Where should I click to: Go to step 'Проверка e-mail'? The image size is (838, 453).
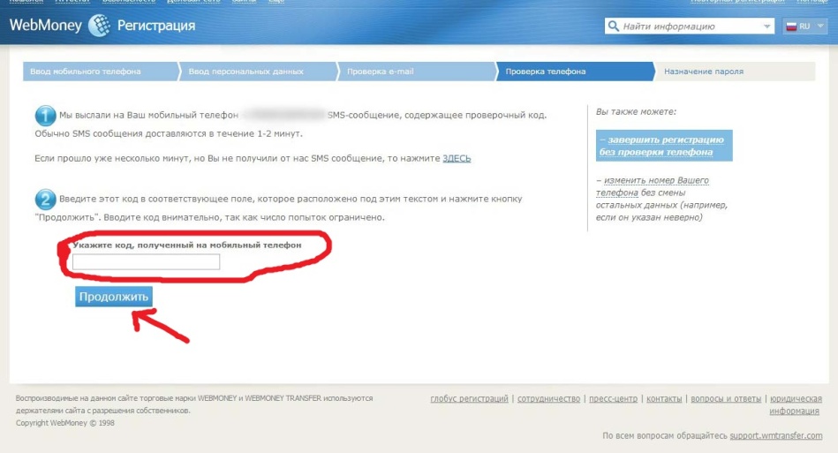(417, 71)
